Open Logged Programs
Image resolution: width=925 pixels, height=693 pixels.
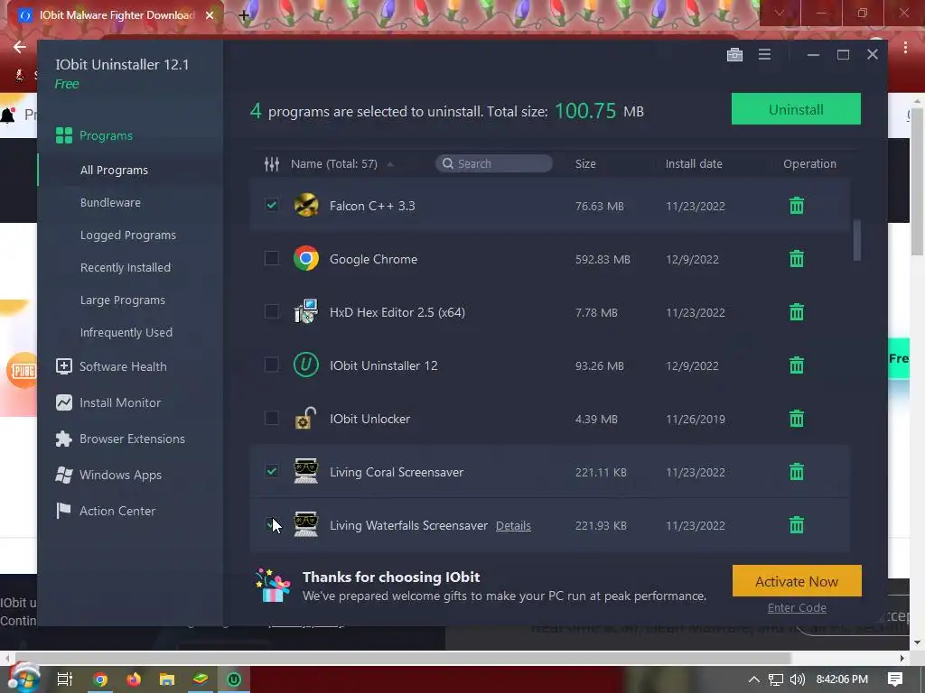coord(128,236)
